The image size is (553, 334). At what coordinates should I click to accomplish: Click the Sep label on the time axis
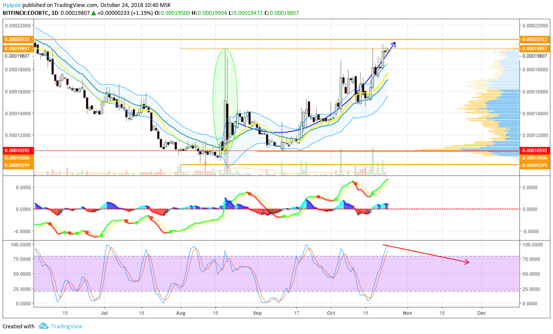257,313
